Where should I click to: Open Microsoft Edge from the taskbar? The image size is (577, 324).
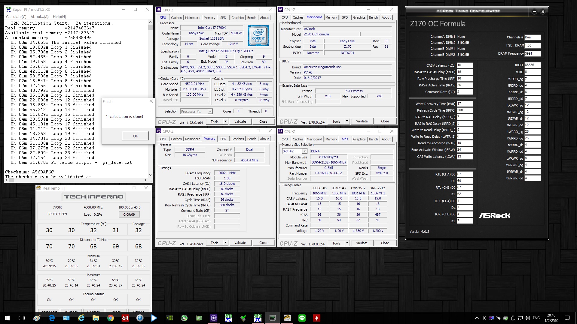(x=52, y=318)
